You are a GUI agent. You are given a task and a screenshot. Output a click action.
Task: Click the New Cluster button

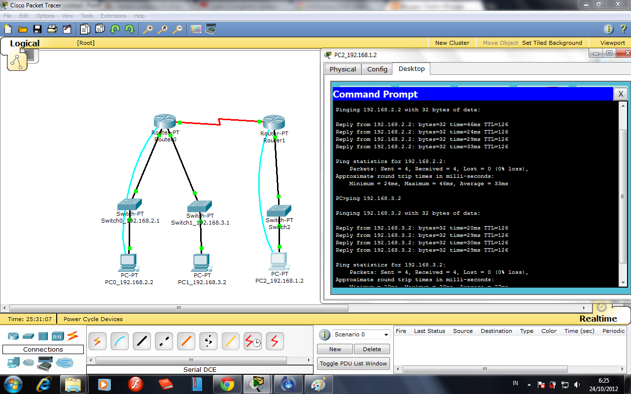(x=452, y=43)
